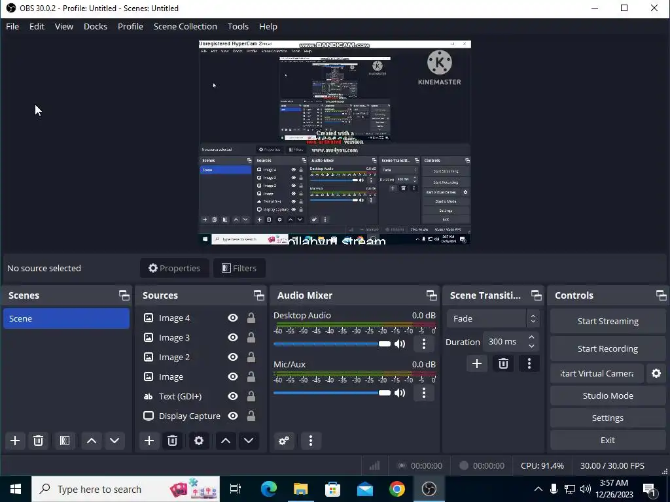Open source properties gear in Sources panel
The width and height of the screenshot is (670, 502).
point(199,441)
